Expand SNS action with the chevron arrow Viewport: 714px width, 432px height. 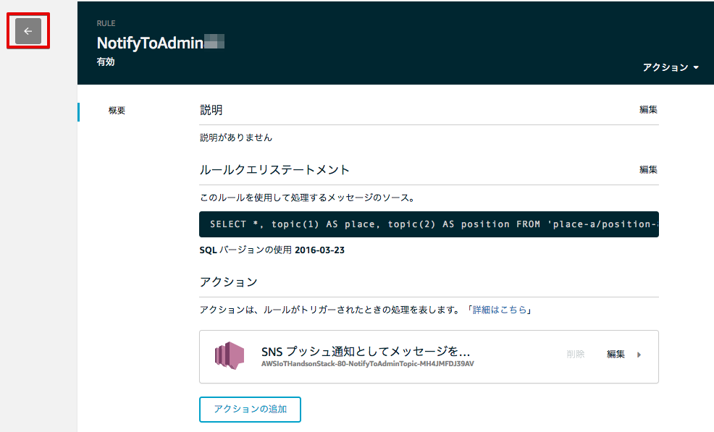click(639, 355)
